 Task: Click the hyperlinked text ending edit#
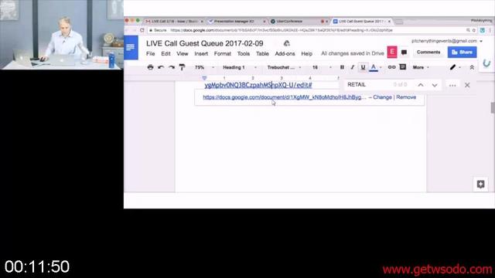258,85
